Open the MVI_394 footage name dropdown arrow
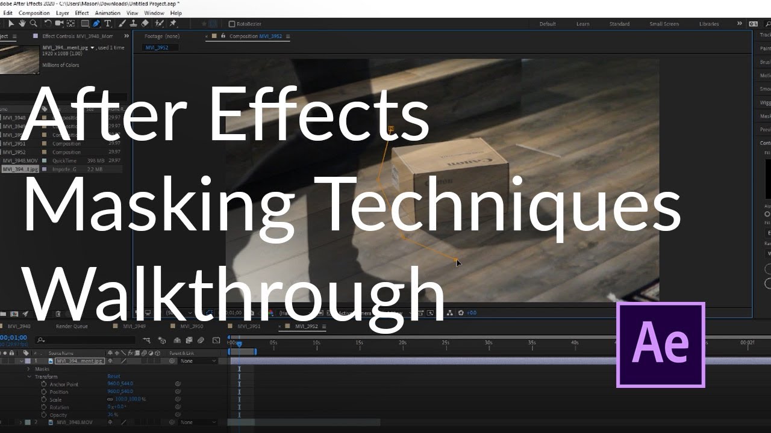 tap(92, 48)
